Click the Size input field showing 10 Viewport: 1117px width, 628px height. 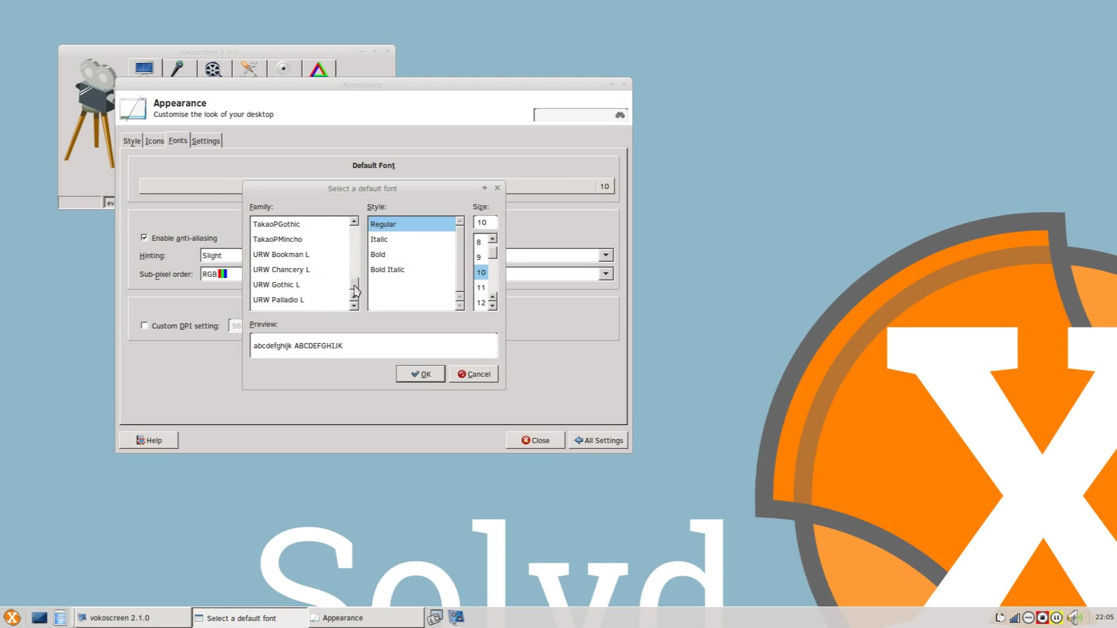[x=485, y=222]
